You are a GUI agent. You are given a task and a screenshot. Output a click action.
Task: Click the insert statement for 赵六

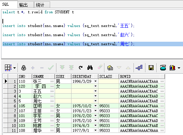click(x=68, y=35)
